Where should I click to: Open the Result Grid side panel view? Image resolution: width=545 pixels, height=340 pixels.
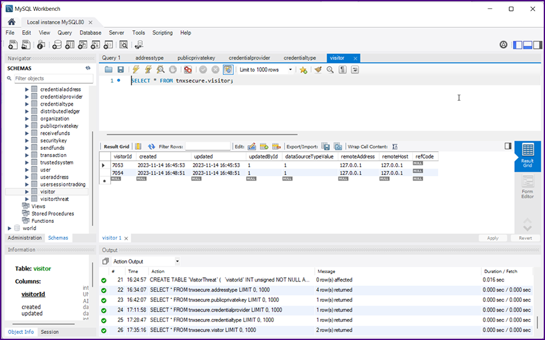tap(527, 156)
